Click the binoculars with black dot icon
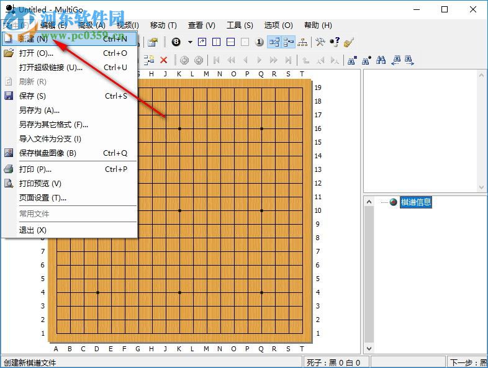The width and height of the screenshot is (488, 368). [366, 60]
